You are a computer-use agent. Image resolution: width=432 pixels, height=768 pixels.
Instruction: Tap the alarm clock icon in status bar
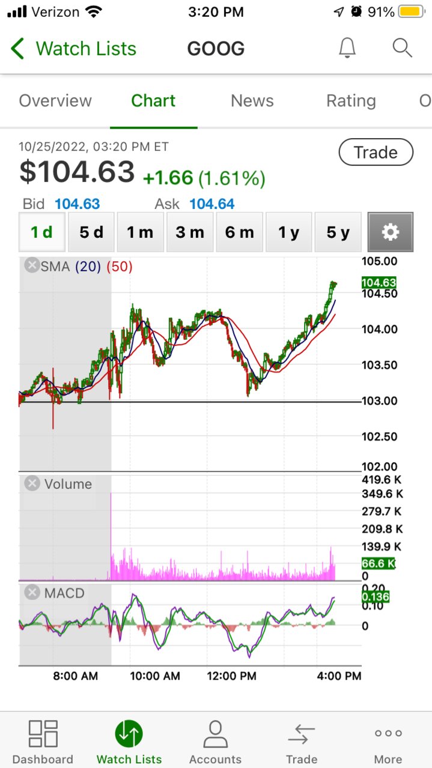[356, 11]
